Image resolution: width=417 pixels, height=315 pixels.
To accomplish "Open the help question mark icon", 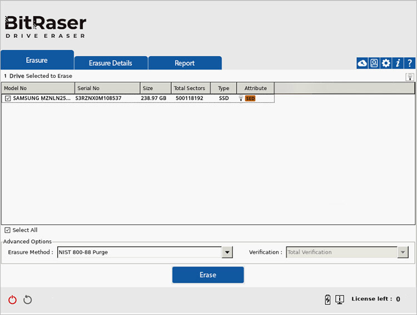I will pos(410,63).
